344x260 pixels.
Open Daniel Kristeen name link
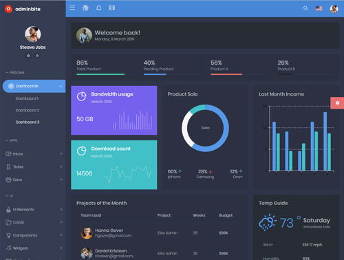(111, 251)
